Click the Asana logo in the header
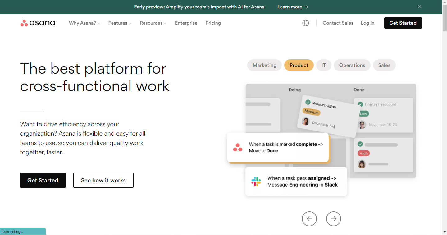447x235 pixels. pyautogui.click(x=38, y=23)
